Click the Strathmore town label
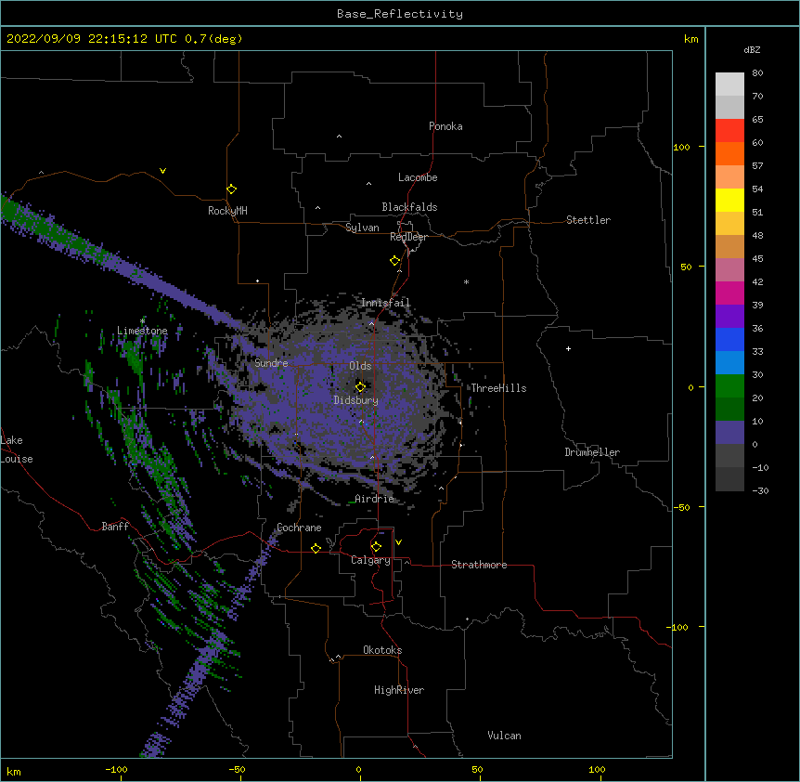 (x=479, y=565)
